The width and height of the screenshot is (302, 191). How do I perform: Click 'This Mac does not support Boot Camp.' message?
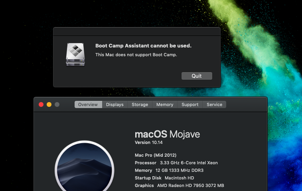(x=136, y=55)
